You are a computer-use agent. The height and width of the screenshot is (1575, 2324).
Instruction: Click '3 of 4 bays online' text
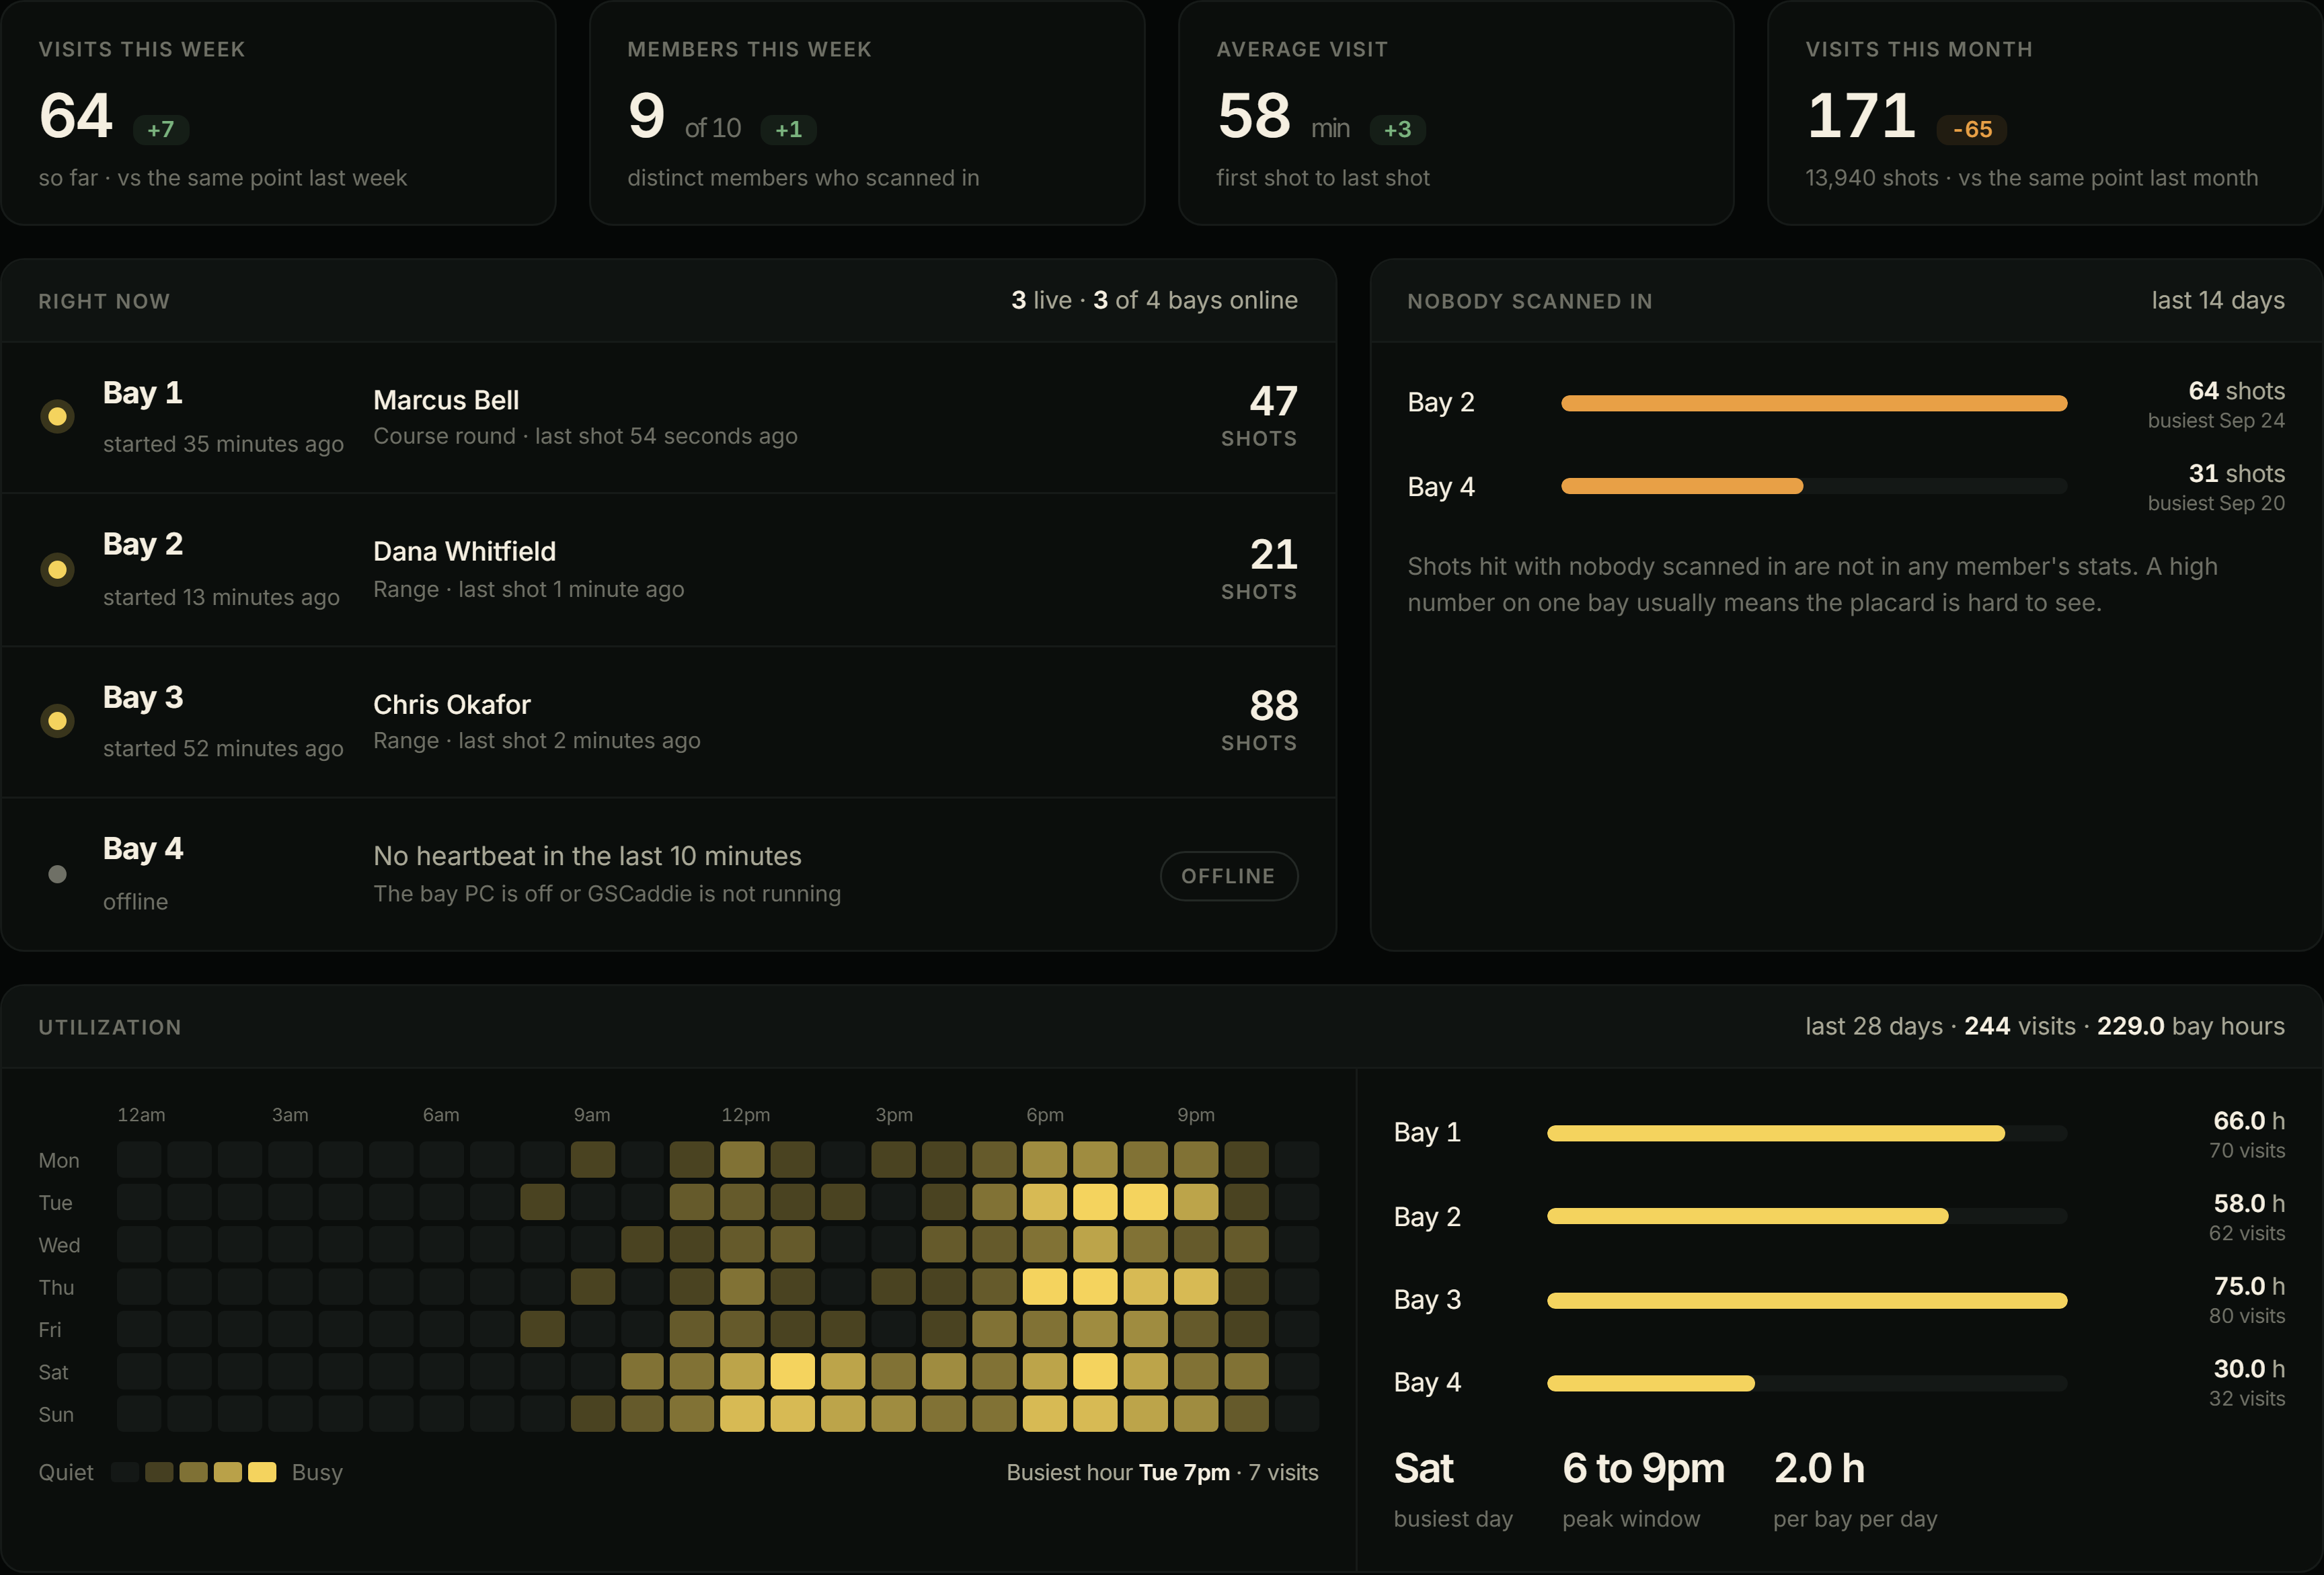1195,300
